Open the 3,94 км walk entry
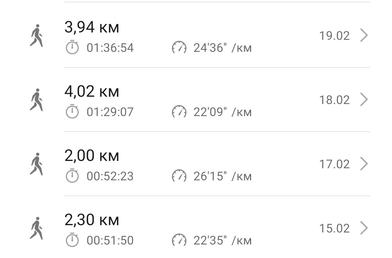Image resolution: width=392 pixels, height=258 pixels. (92, 27)
